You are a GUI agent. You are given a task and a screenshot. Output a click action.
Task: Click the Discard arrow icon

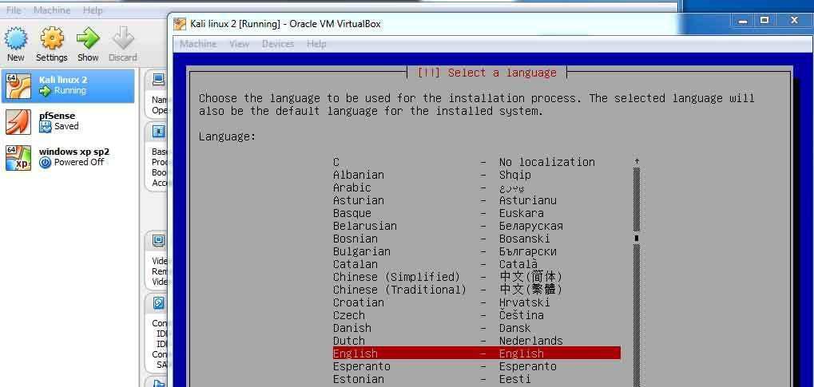click(x=123, y=38)
